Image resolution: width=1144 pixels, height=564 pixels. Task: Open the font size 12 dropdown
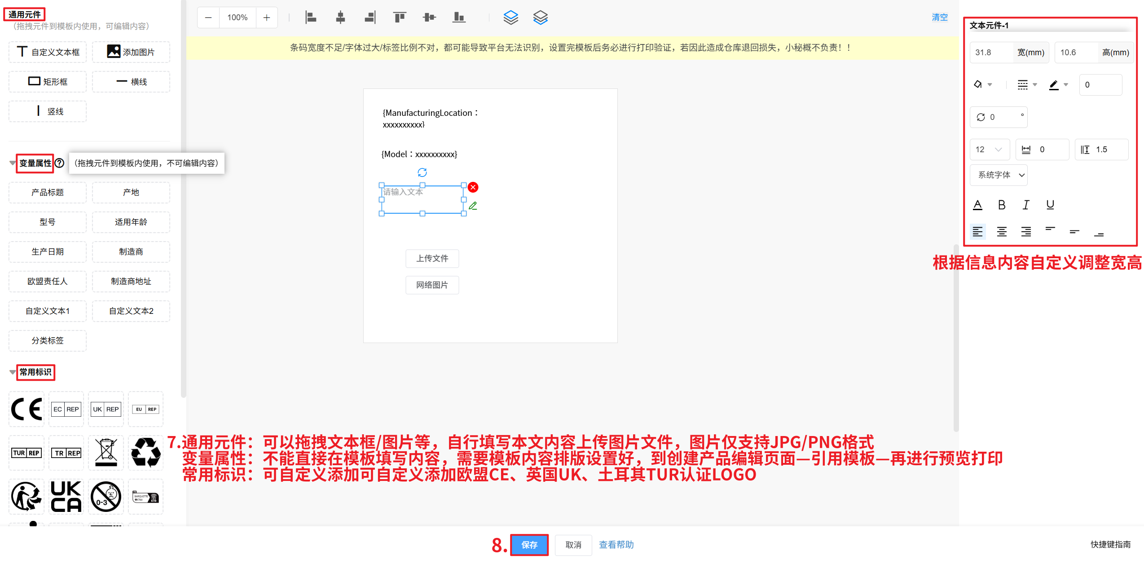989,150
